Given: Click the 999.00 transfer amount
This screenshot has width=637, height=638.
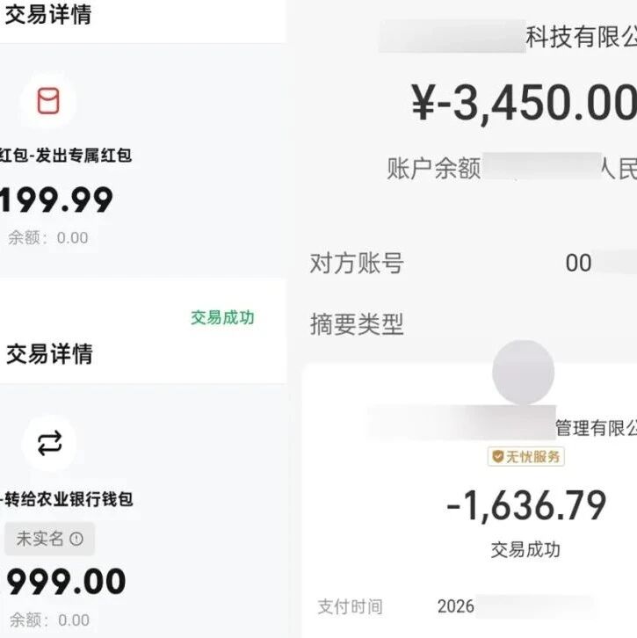Looking at the screenshot, I should pos(66,582).
